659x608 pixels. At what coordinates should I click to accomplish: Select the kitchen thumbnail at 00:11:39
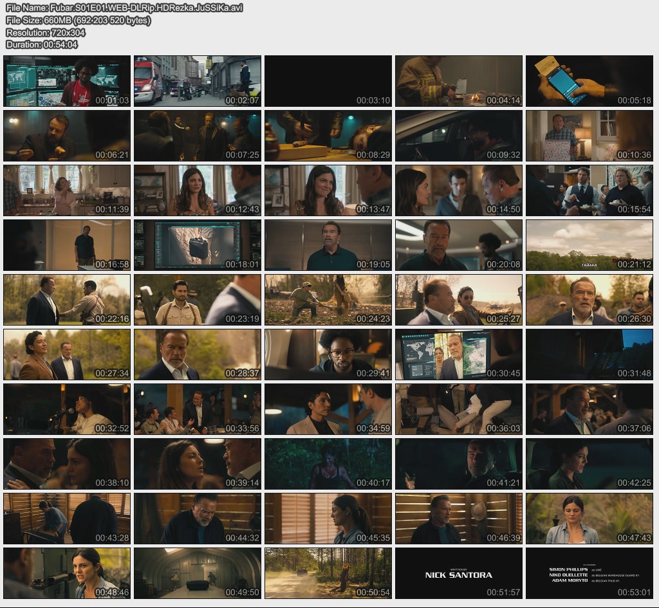pyautogui.click(x=67, y=190)
